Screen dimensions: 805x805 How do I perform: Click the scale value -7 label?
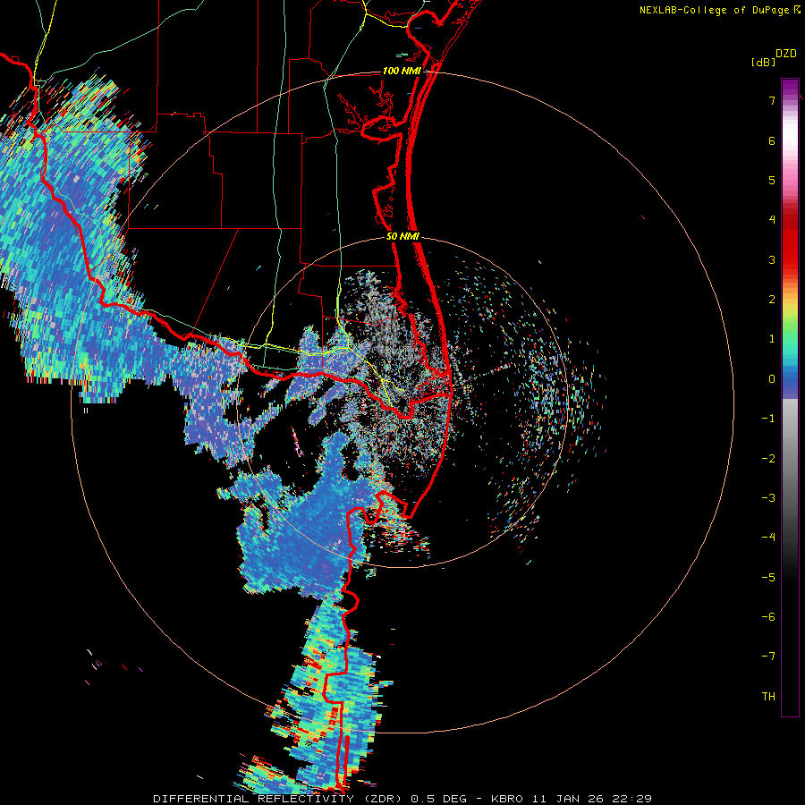[x=768, y=657]
